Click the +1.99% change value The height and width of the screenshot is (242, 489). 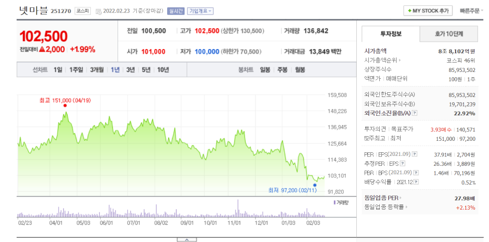pos(83,50)
